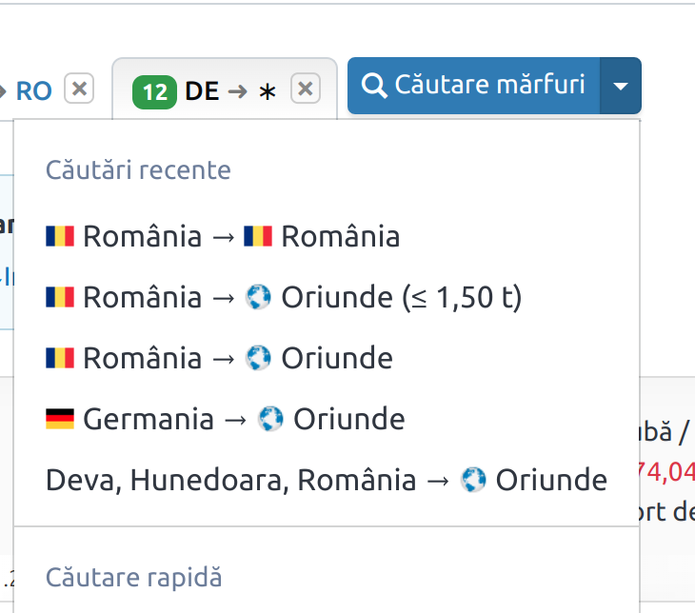
Task: Click the globe icon next to Germania
Action: tap(271, 419)
